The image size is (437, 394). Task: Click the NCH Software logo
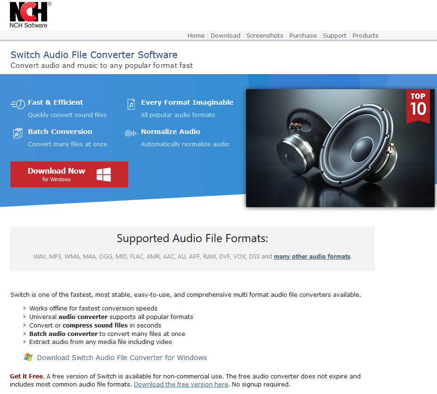[30, 15]
